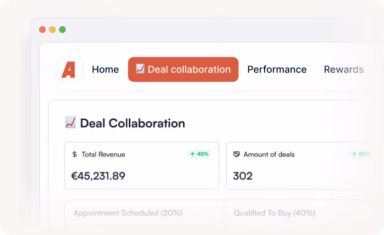
Task: Click the handshake icon in Amount of deals
Action: tap(237, 154)
